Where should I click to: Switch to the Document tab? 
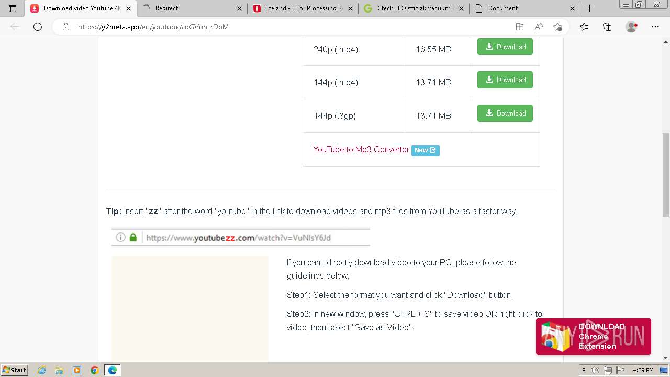click(524, 8)
